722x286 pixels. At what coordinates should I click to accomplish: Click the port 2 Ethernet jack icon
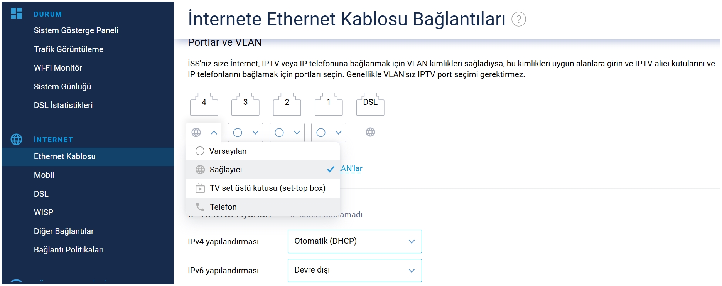[x=287, y=104]
